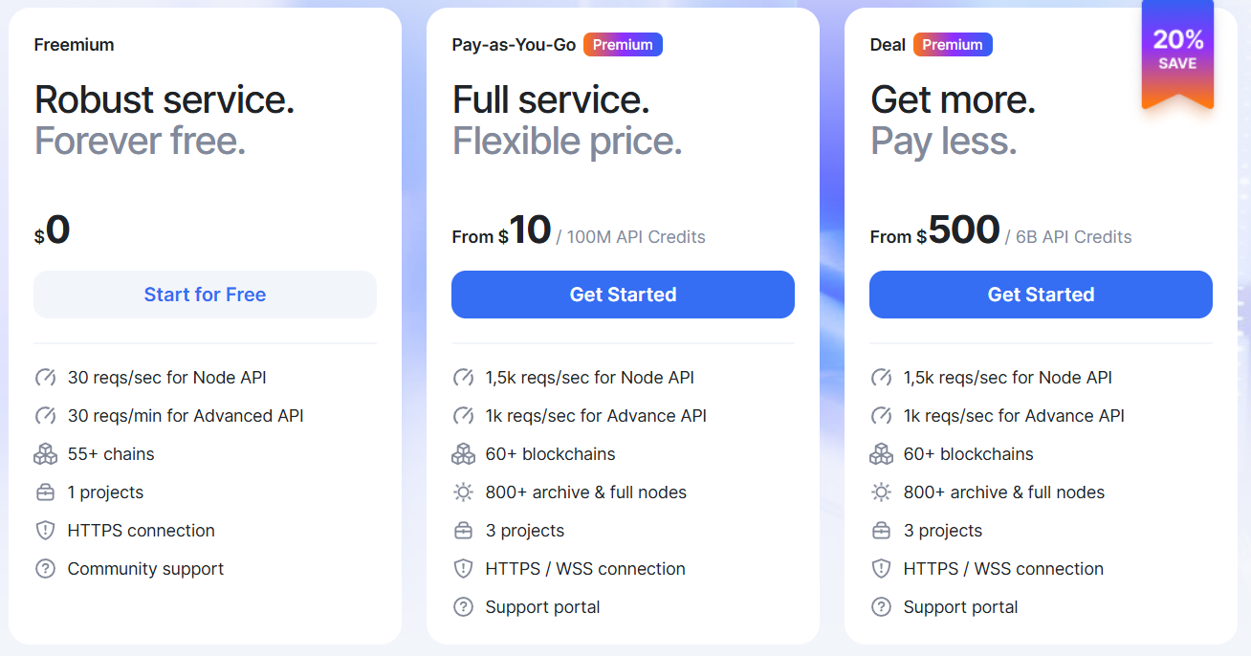Click the shield icon in Deal HTTPS / WSS row
The width and height of the screenshot is (1251, 656).
point(881,569)
